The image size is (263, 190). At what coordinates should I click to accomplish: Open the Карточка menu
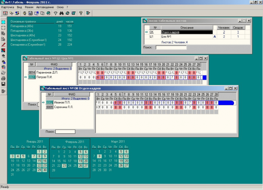tap(8, 7)
